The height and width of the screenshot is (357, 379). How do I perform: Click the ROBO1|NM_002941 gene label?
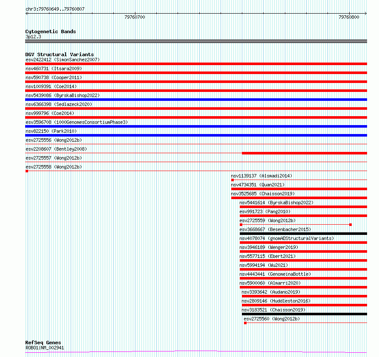[x=45, y=348]
